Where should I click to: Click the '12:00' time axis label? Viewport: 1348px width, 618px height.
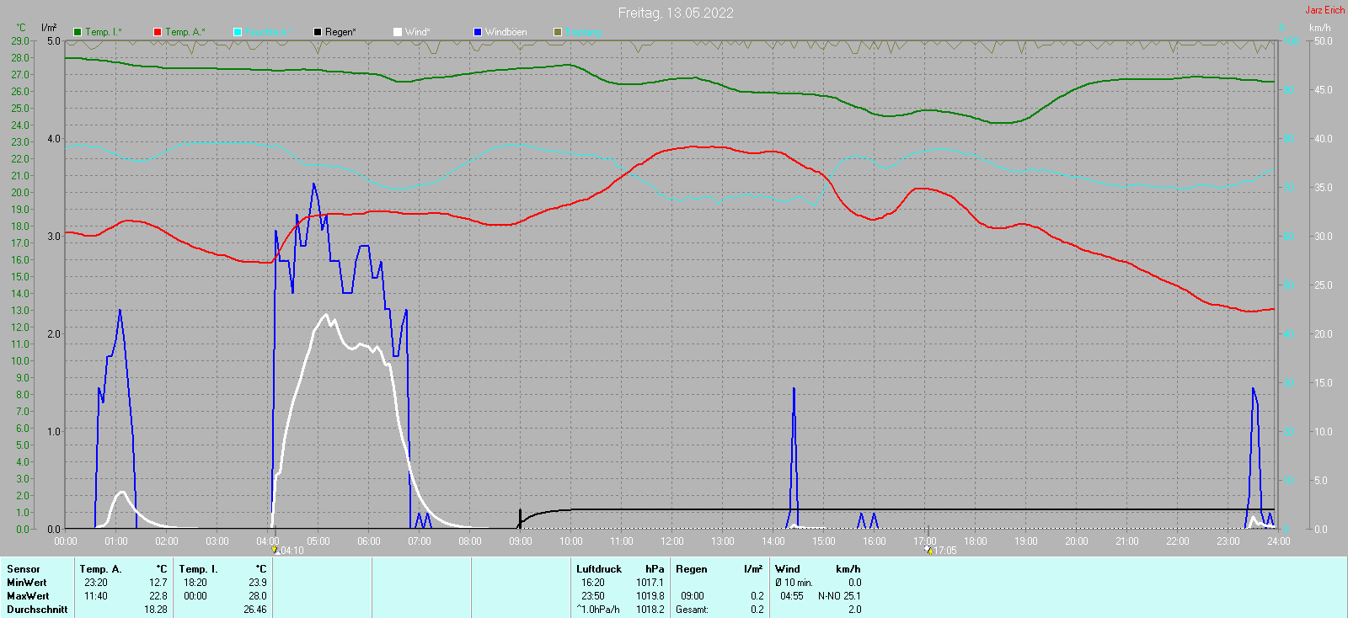click(672, 541)
